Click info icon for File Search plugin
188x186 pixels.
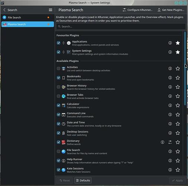[x=170, y=151]
